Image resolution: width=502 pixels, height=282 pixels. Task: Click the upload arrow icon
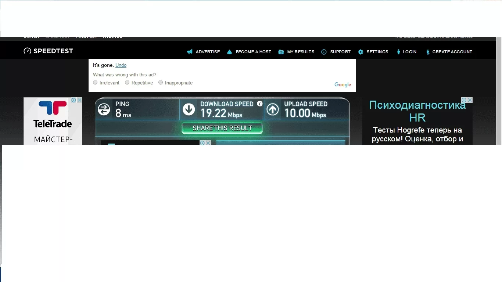pyautogui.click(x=273, y=109)
